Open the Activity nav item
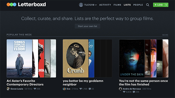Image resolution: width=175 pixels, height=98 pixels. [105, 5]
